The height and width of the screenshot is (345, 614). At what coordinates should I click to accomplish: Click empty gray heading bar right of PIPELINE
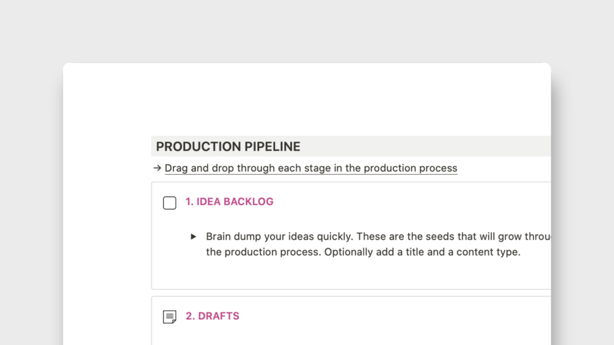click(x=428, y=147)
